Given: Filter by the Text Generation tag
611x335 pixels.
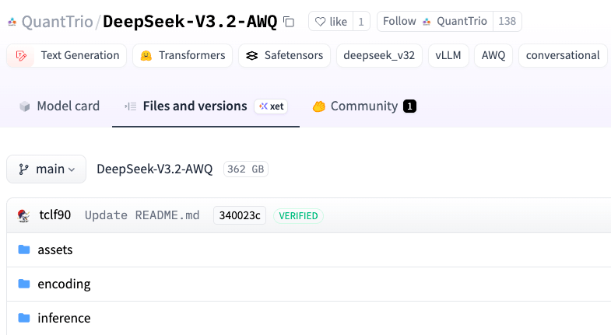Looking at the screenshot, I should click(66, 56).
